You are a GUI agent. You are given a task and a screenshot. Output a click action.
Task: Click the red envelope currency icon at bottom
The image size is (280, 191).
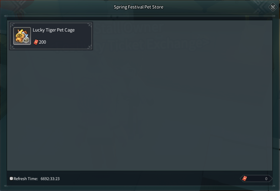(x=245, y=179)
